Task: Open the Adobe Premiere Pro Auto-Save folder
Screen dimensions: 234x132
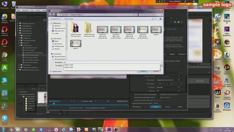Action: click(76, 29)
